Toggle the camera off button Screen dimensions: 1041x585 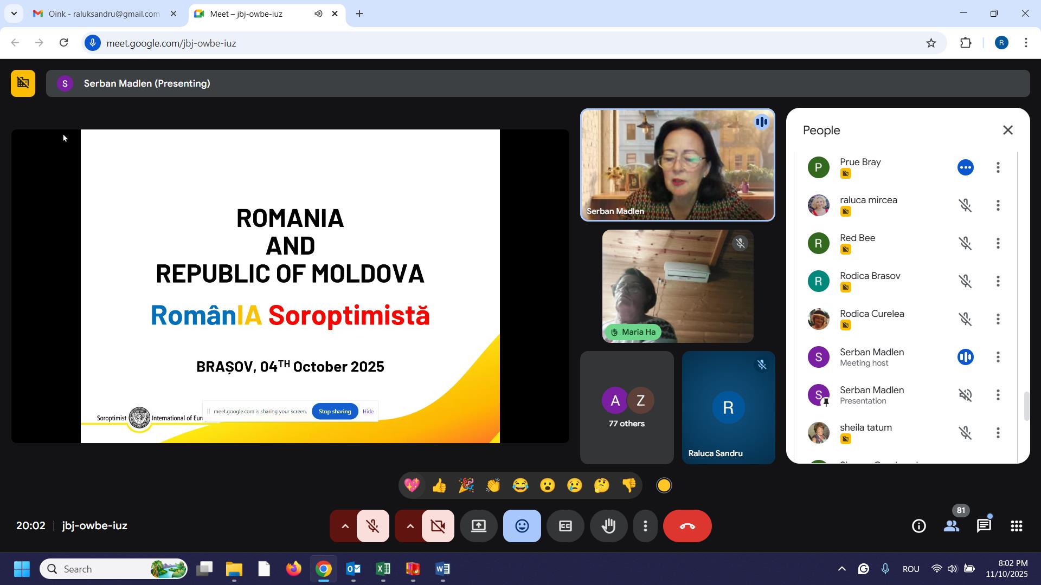[x=438, y=526]
